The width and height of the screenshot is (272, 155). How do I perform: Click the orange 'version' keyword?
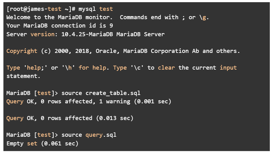[x=43, y=34]
